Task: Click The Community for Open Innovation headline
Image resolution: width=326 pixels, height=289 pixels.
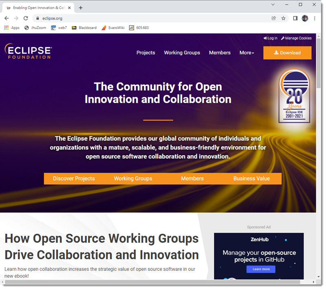Action: click(x=158, y=93)
